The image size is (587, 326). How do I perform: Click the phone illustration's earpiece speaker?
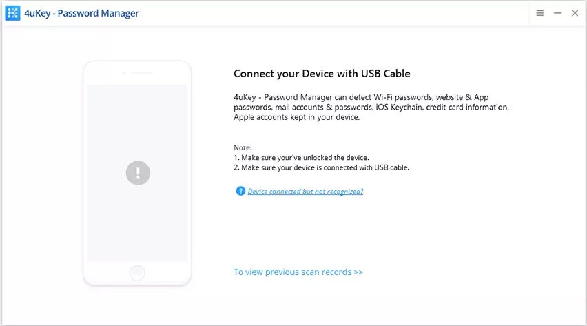(142, 72)
